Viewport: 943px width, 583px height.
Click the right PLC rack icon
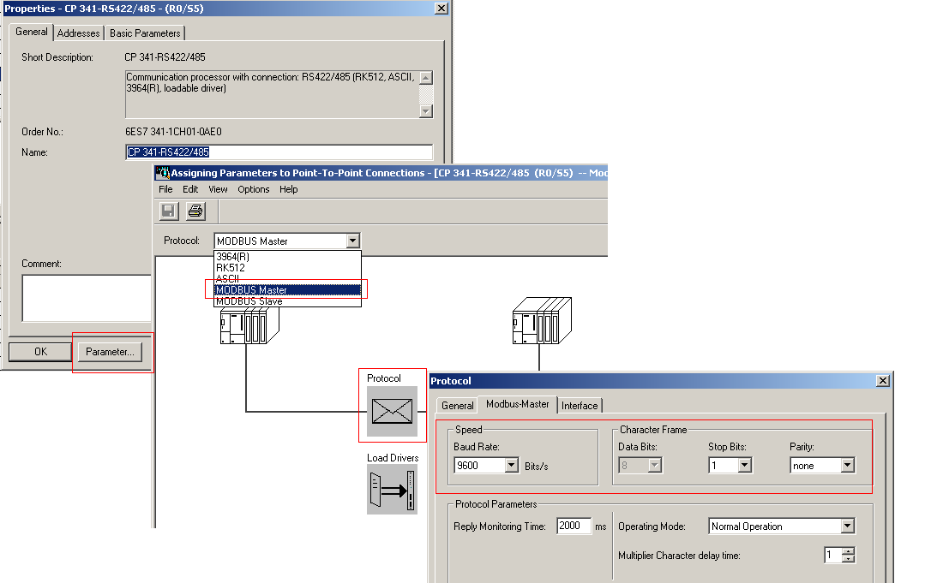[x=541, y=320]
